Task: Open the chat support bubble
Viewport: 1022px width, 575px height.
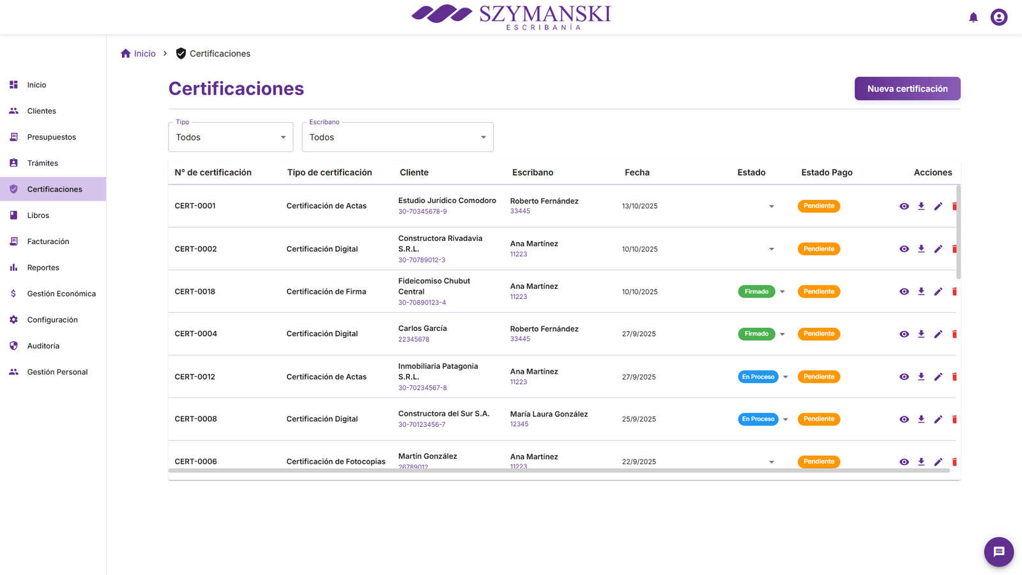Action: [x=998, y=551]
